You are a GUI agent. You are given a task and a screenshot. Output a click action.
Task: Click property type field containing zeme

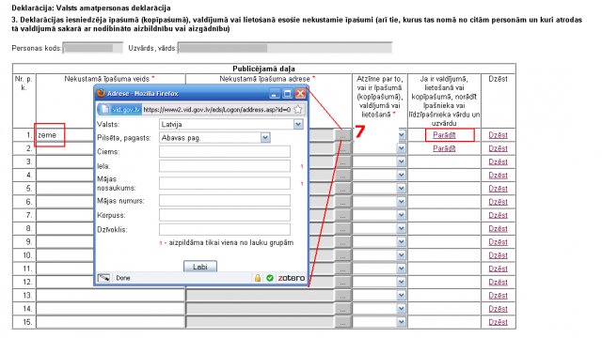[x=65, y=135]
